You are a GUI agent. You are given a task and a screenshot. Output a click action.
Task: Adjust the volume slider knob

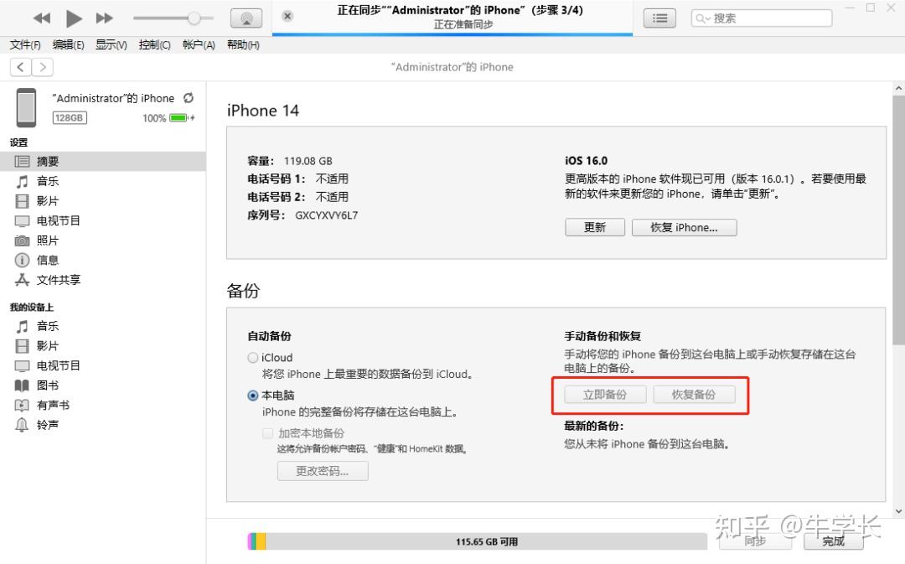[x=194, y=18]
